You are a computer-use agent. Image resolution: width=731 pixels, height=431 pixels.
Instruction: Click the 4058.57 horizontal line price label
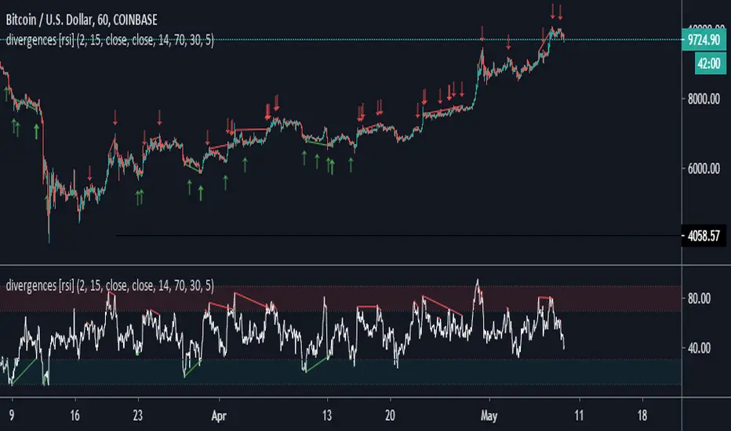tap(704, 236)
